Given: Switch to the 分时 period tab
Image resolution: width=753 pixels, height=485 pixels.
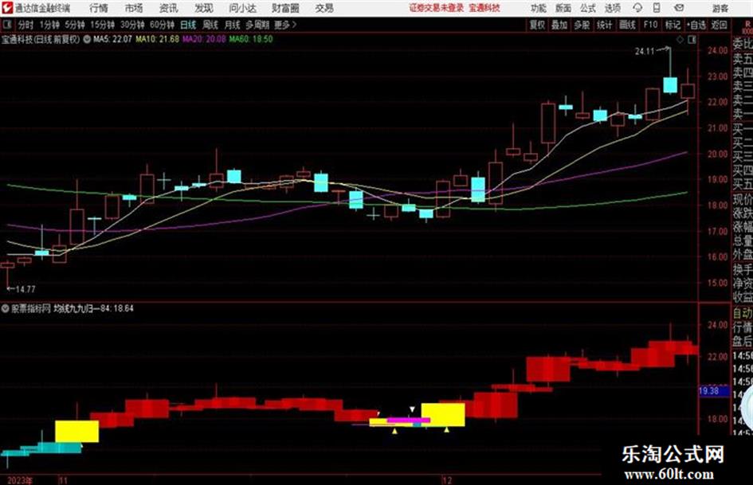Looking at the screenshot, I should point(25,25).
